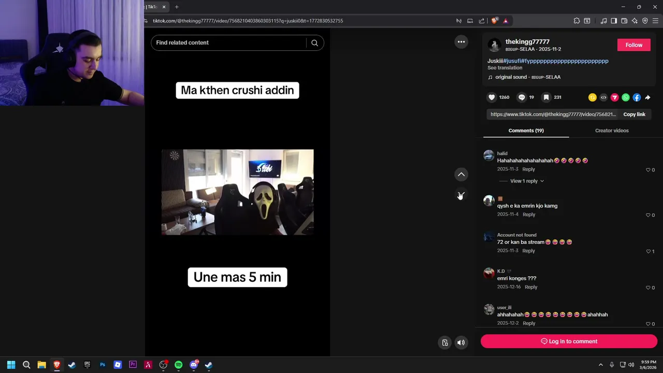Open Discord from the taskbar

tap(194, 365)
